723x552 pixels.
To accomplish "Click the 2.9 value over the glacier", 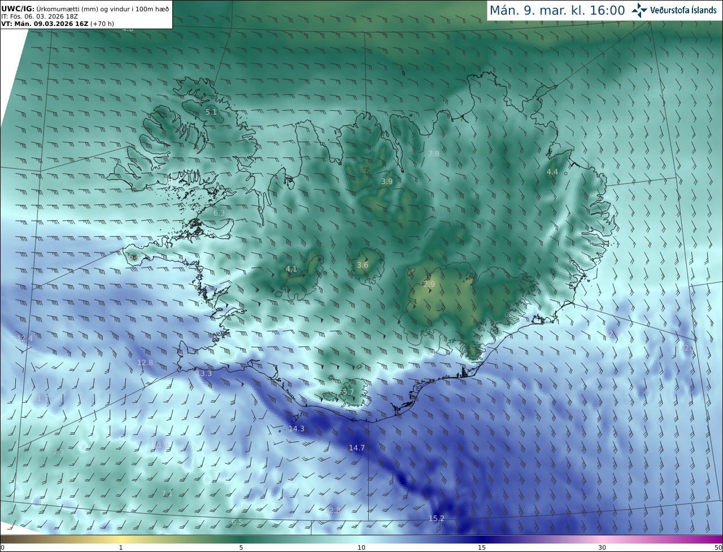I will click(x=429, y=284).
